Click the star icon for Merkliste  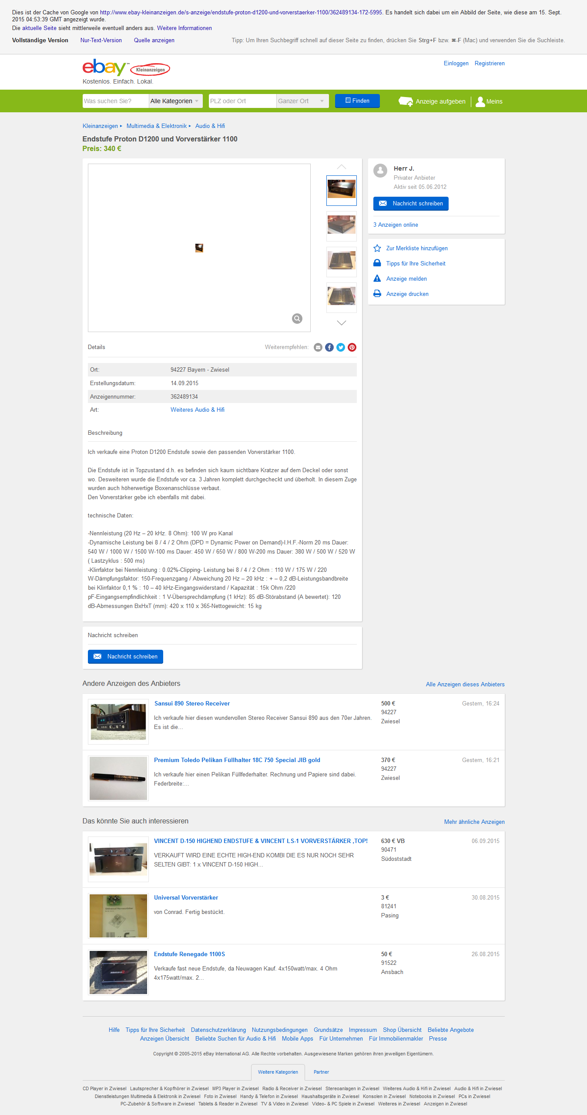coord(377,248)
